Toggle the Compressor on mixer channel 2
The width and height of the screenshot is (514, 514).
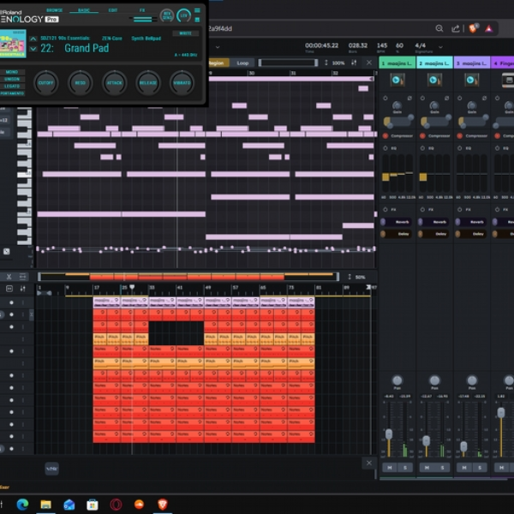click(x=422, y=135)
